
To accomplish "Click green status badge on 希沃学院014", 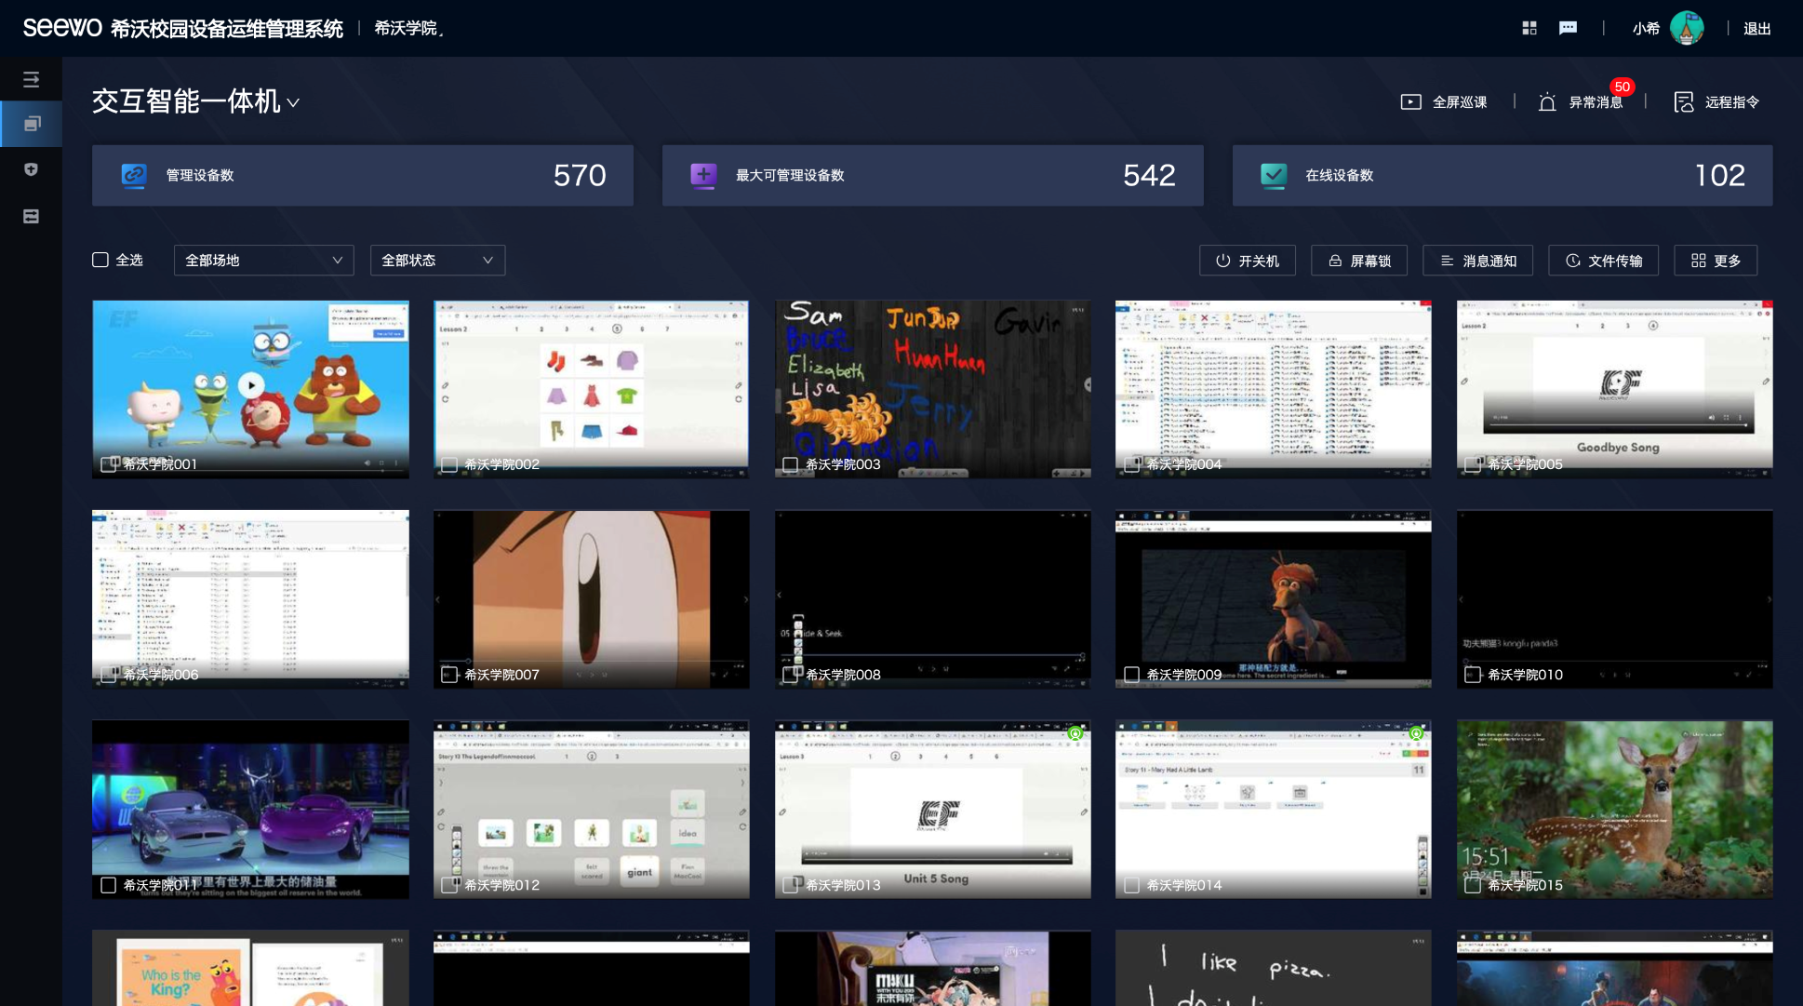I will [1416, 733].
